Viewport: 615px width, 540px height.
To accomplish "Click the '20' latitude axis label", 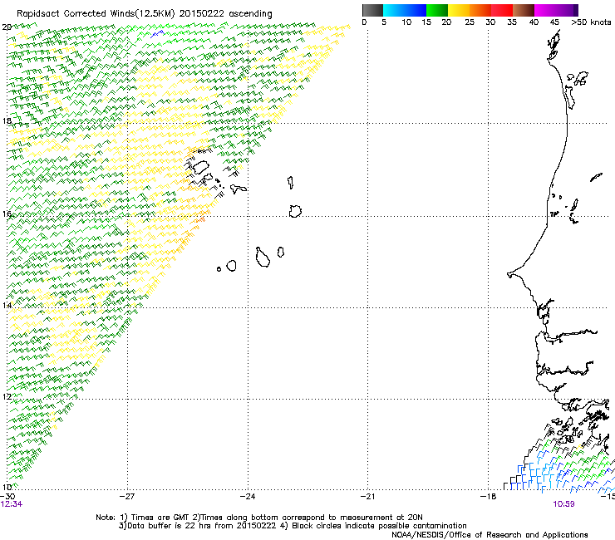I will tap(7, 27).
